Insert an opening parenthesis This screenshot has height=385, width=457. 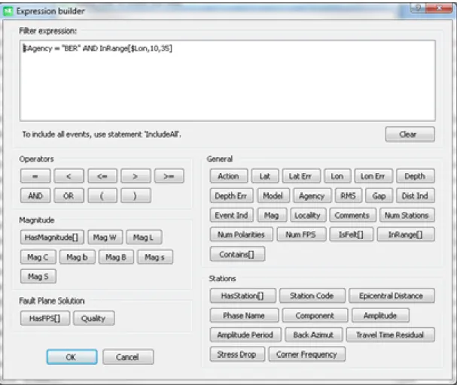[x=102, y=196]
